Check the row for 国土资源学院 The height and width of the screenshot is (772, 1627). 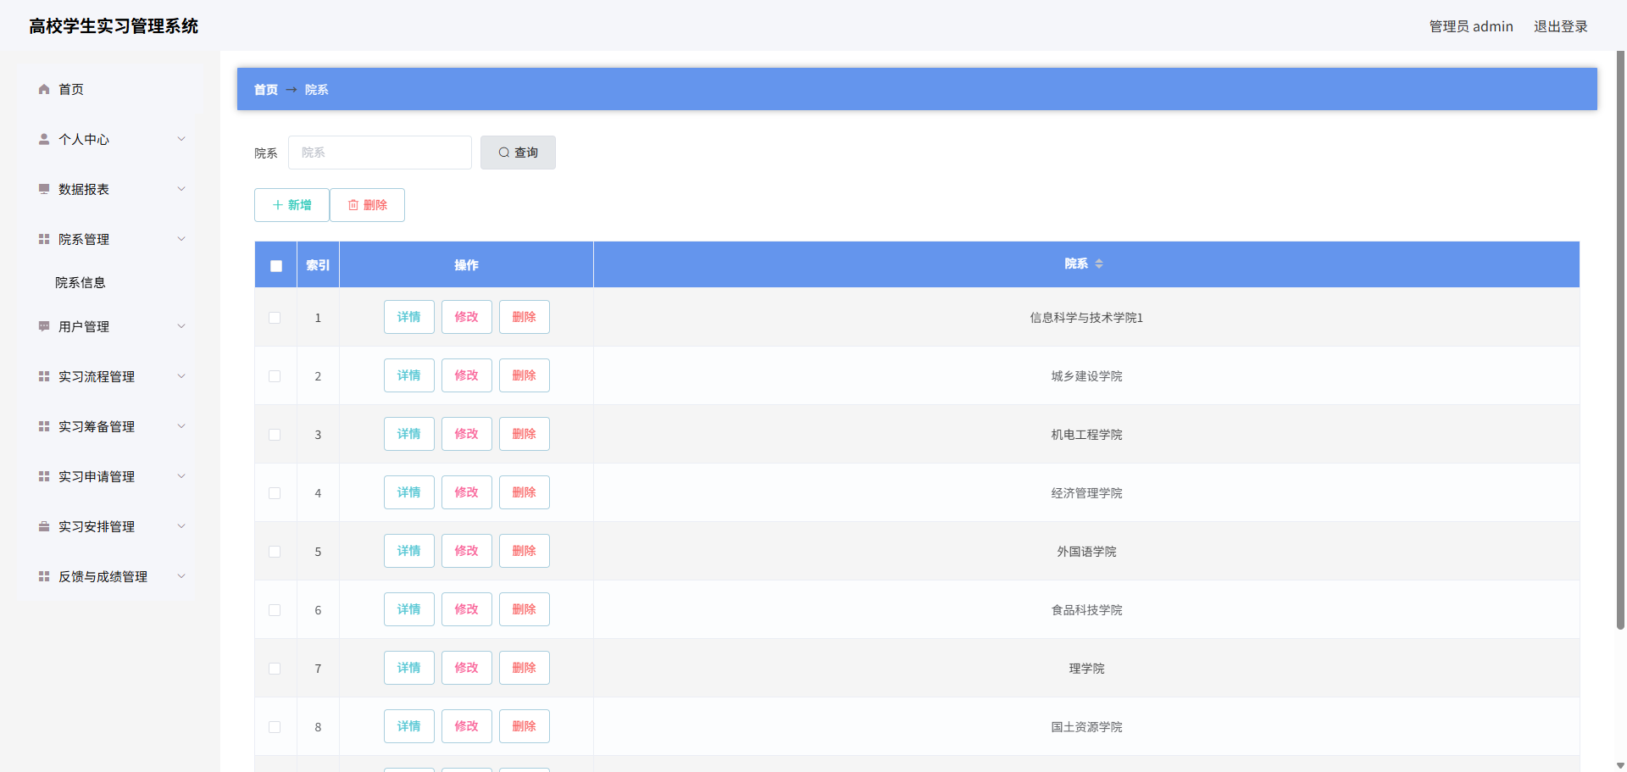pos(275,727)
